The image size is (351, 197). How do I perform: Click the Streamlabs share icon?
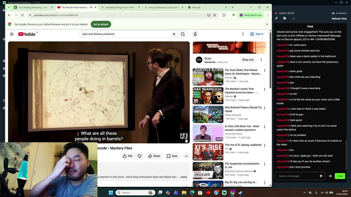point(293,19)
